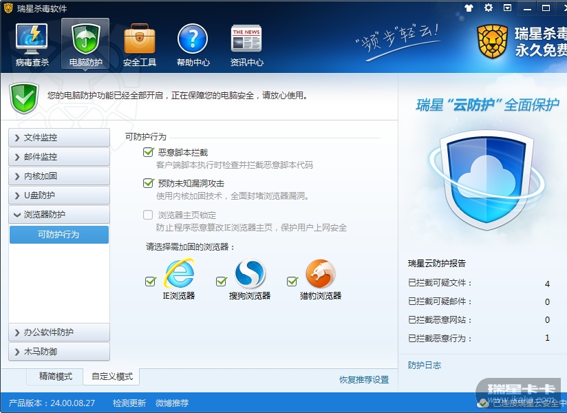Switch to 自定义模式 tab
567x413 pixels.
pos(111,377)
